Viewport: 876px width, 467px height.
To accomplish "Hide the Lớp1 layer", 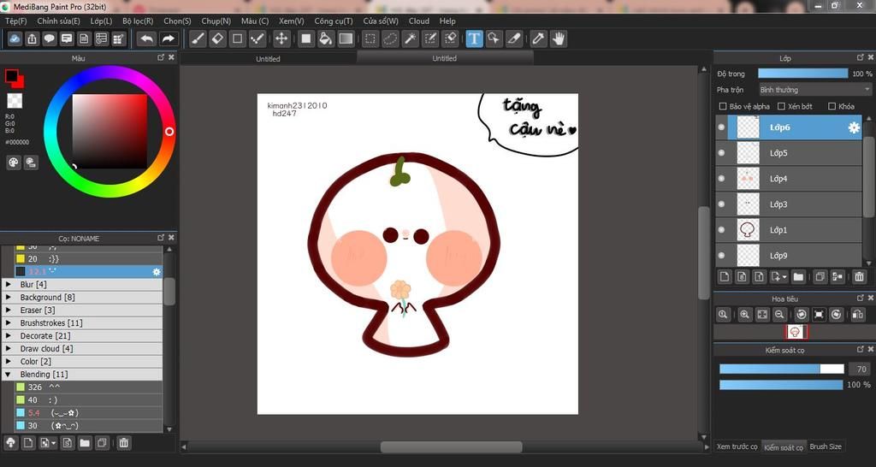I will pos(721,229).
